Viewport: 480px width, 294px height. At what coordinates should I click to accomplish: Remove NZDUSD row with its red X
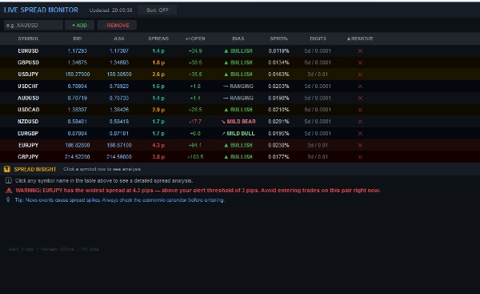[360, 122]
